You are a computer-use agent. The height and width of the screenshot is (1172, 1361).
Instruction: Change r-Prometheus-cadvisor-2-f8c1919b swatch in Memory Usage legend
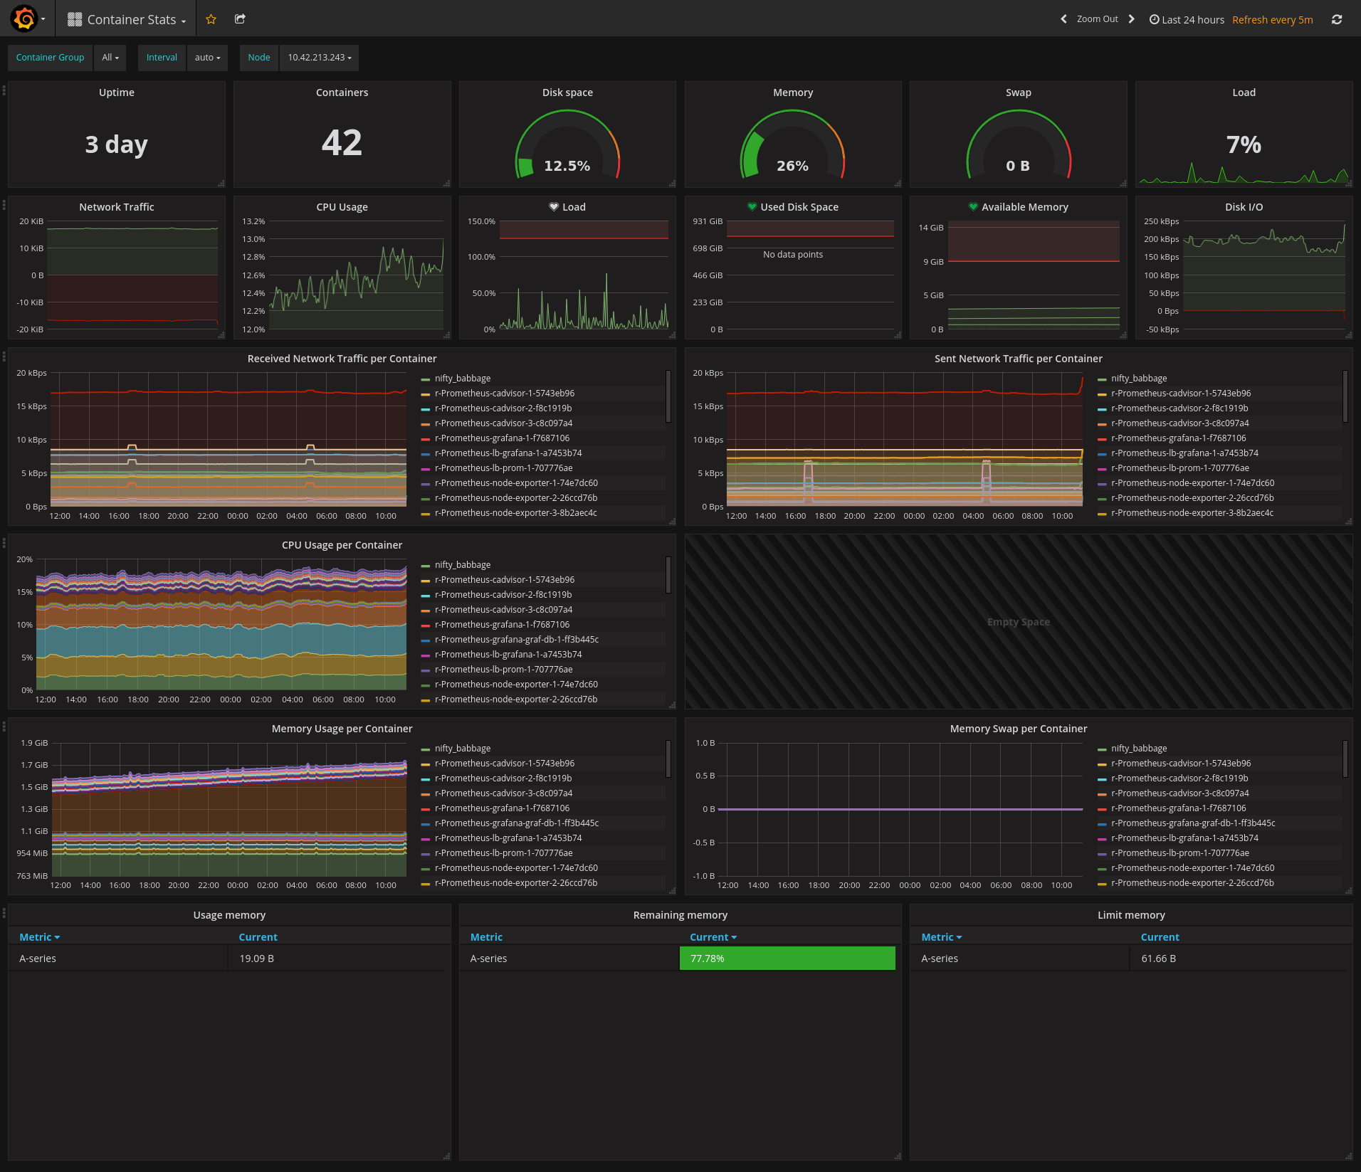pos(426,779)
